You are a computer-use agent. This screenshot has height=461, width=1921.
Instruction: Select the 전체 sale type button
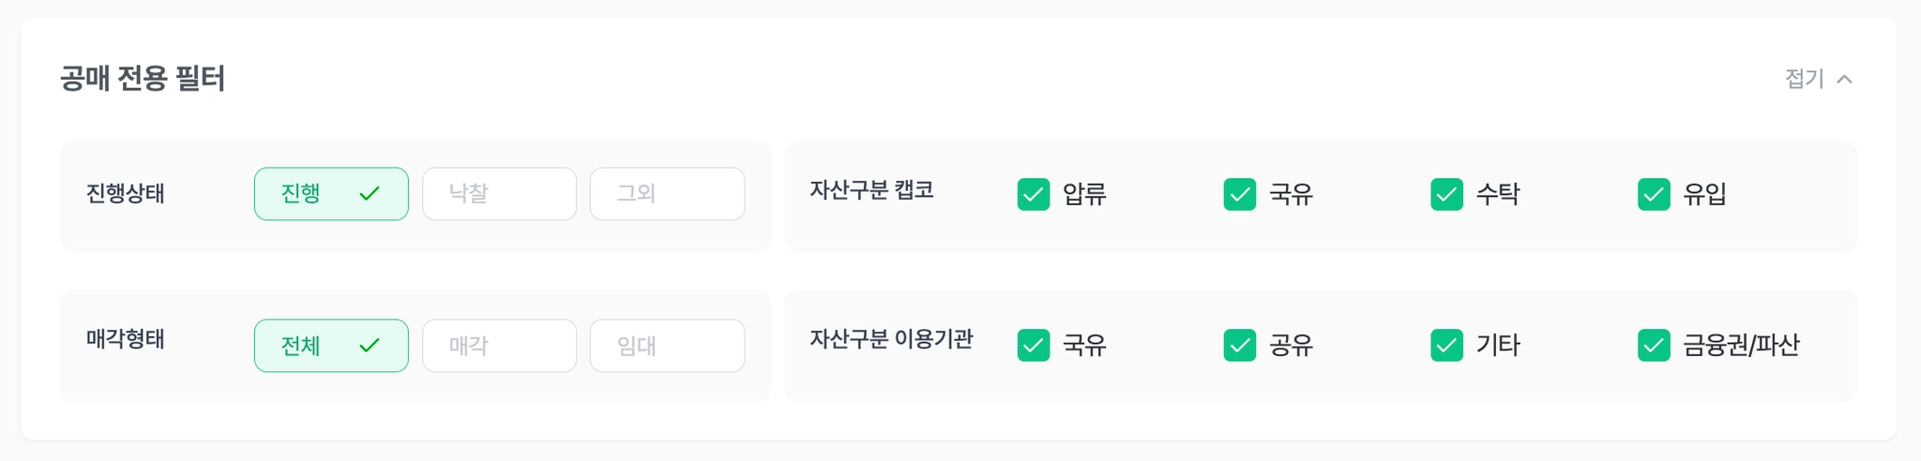pyautogui.click(x=330, y=346)
